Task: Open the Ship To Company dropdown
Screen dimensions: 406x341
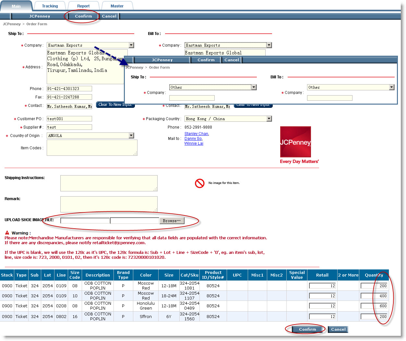Action: click(131, 45)
